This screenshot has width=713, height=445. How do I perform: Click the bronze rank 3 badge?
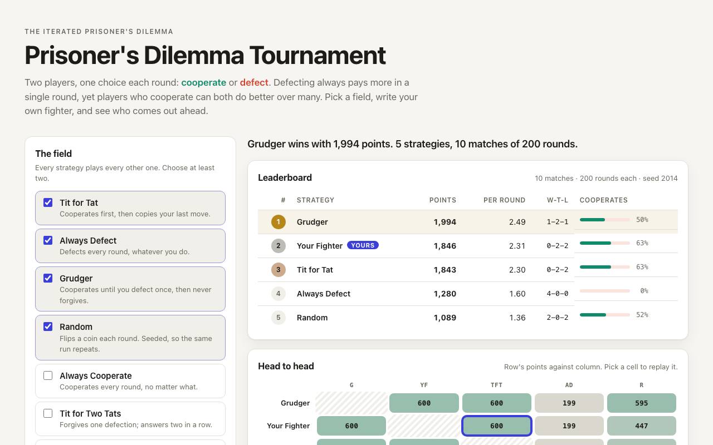(x=279, y=270)
